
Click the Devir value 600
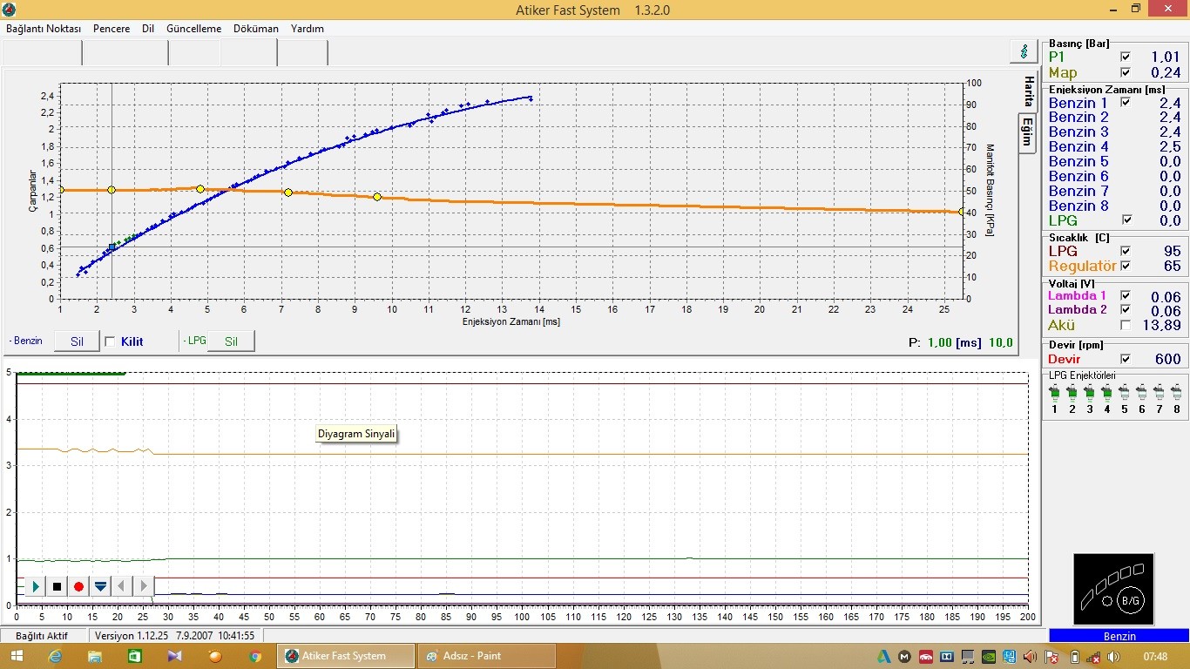click(1167, 359)
